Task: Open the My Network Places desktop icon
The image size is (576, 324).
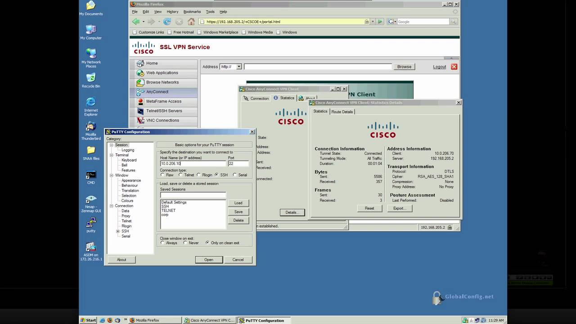Action: pos(91,58)
